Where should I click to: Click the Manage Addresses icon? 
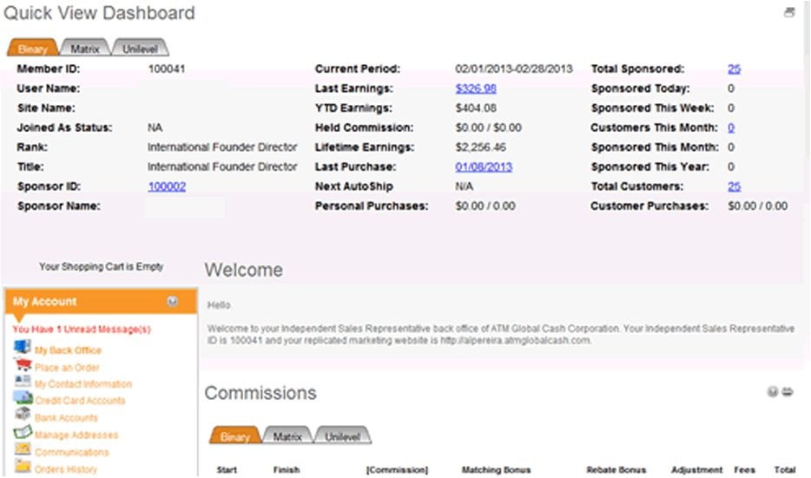[x=23, y=431]
